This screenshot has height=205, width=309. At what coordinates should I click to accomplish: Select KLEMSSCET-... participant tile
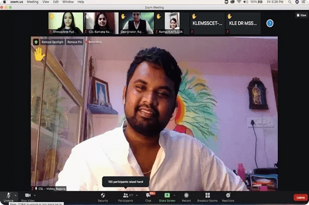coord(208,23)
